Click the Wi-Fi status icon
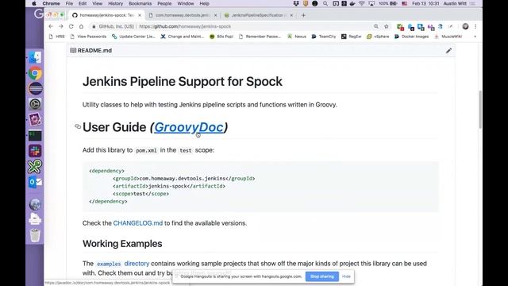This screenshot has height=286, width=508. [x=362, y=3]
